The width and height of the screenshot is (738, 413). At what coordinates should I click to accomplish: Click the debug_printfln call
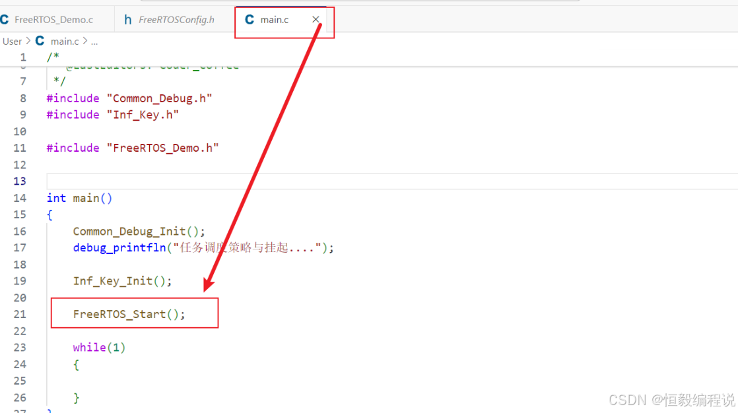(x=119, y=248)
